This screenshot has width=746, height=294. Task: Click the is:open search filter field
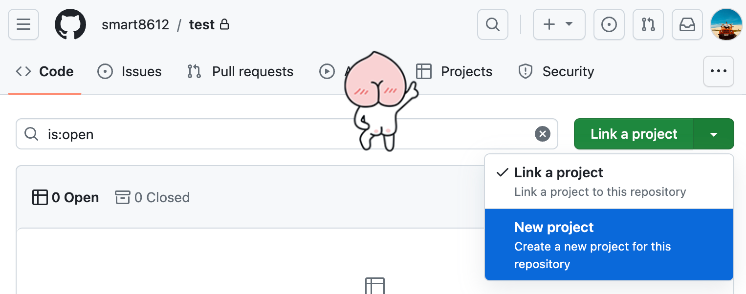coord(287,134)
